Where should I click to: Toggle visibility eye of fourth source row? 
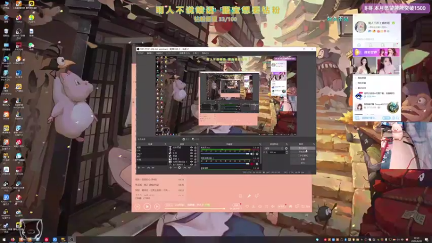192,156
